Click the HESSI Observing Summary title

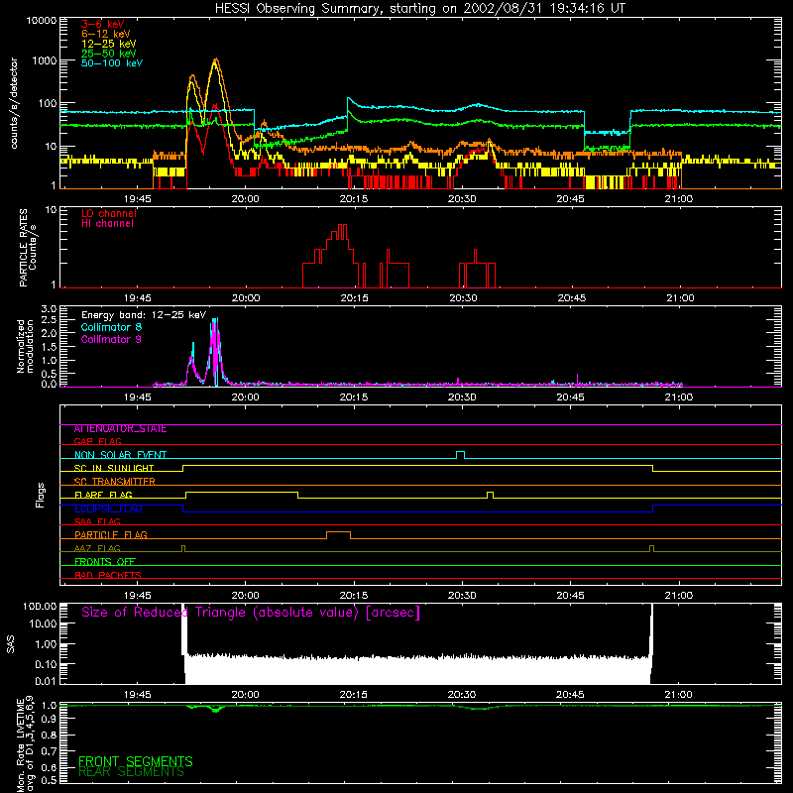[419, 9]
